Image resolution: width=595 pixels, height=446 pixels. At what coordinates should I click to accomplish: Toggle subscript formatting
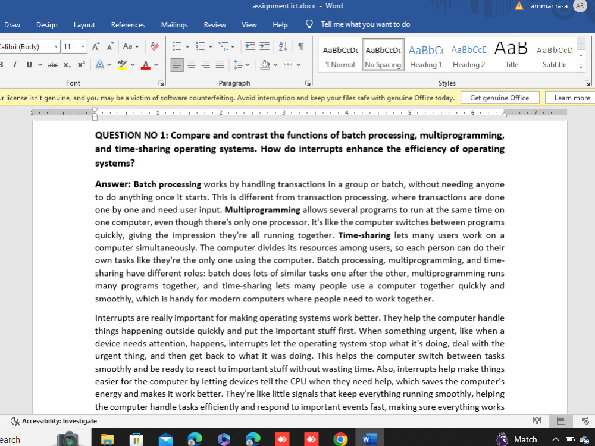click(67, 65)
